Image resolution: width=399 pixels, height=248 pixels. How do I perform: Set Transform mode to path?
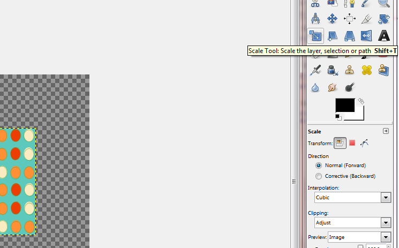pyautogui.click(x=364, y=143)
